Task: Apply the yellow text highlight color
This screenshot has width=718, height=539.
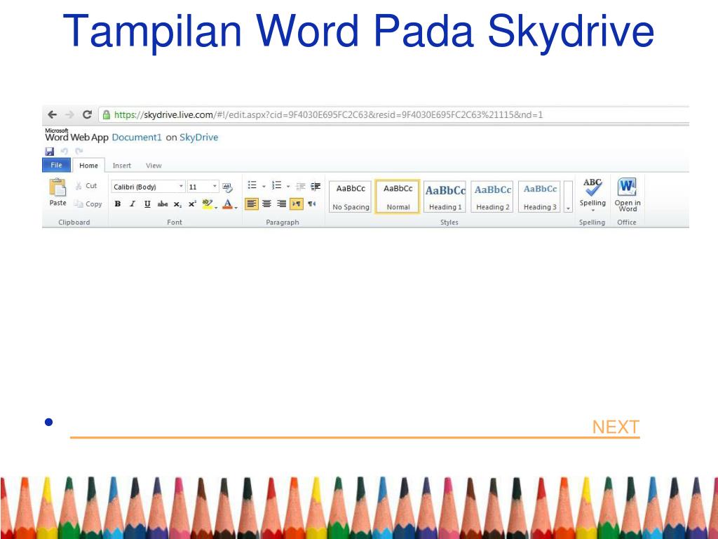Action: tap(207, 204)
